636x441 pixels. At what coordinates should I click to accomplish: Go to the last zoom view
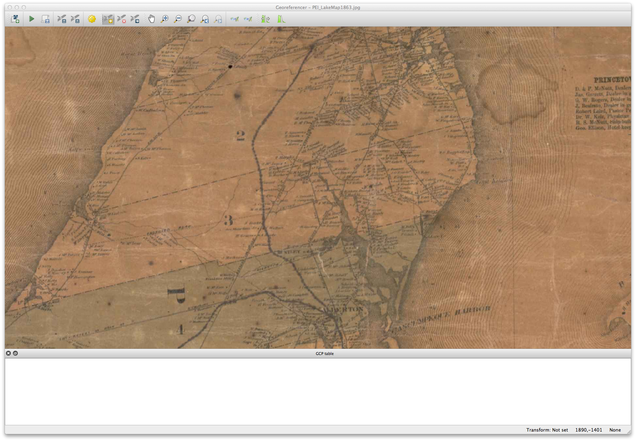click(x=205, y=19)
